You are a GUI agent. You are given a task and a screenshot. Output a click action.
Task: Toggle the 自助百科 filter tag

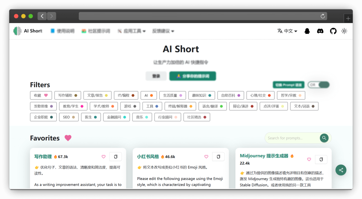coord(230,95)
